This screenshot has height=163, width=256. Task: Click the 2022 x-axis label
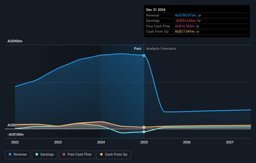point(15,142)
